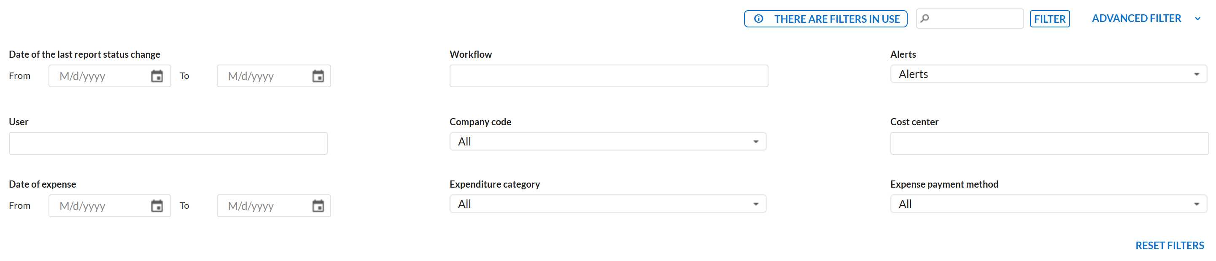Click the top search text box

click(x=976, y=19)
